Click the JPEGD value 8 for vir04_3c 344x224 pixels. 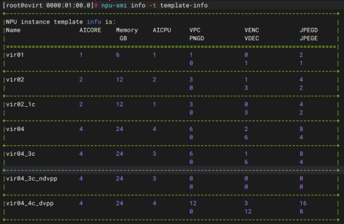coord(301,154)
